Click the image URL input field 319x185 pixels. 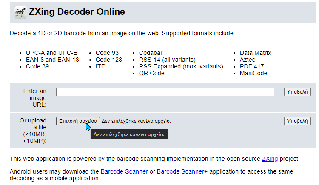[x=165, y=92]
